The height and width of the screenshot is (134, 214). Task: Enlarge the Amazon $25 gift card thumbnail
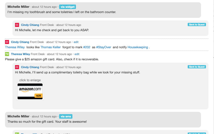click(30, 91)
